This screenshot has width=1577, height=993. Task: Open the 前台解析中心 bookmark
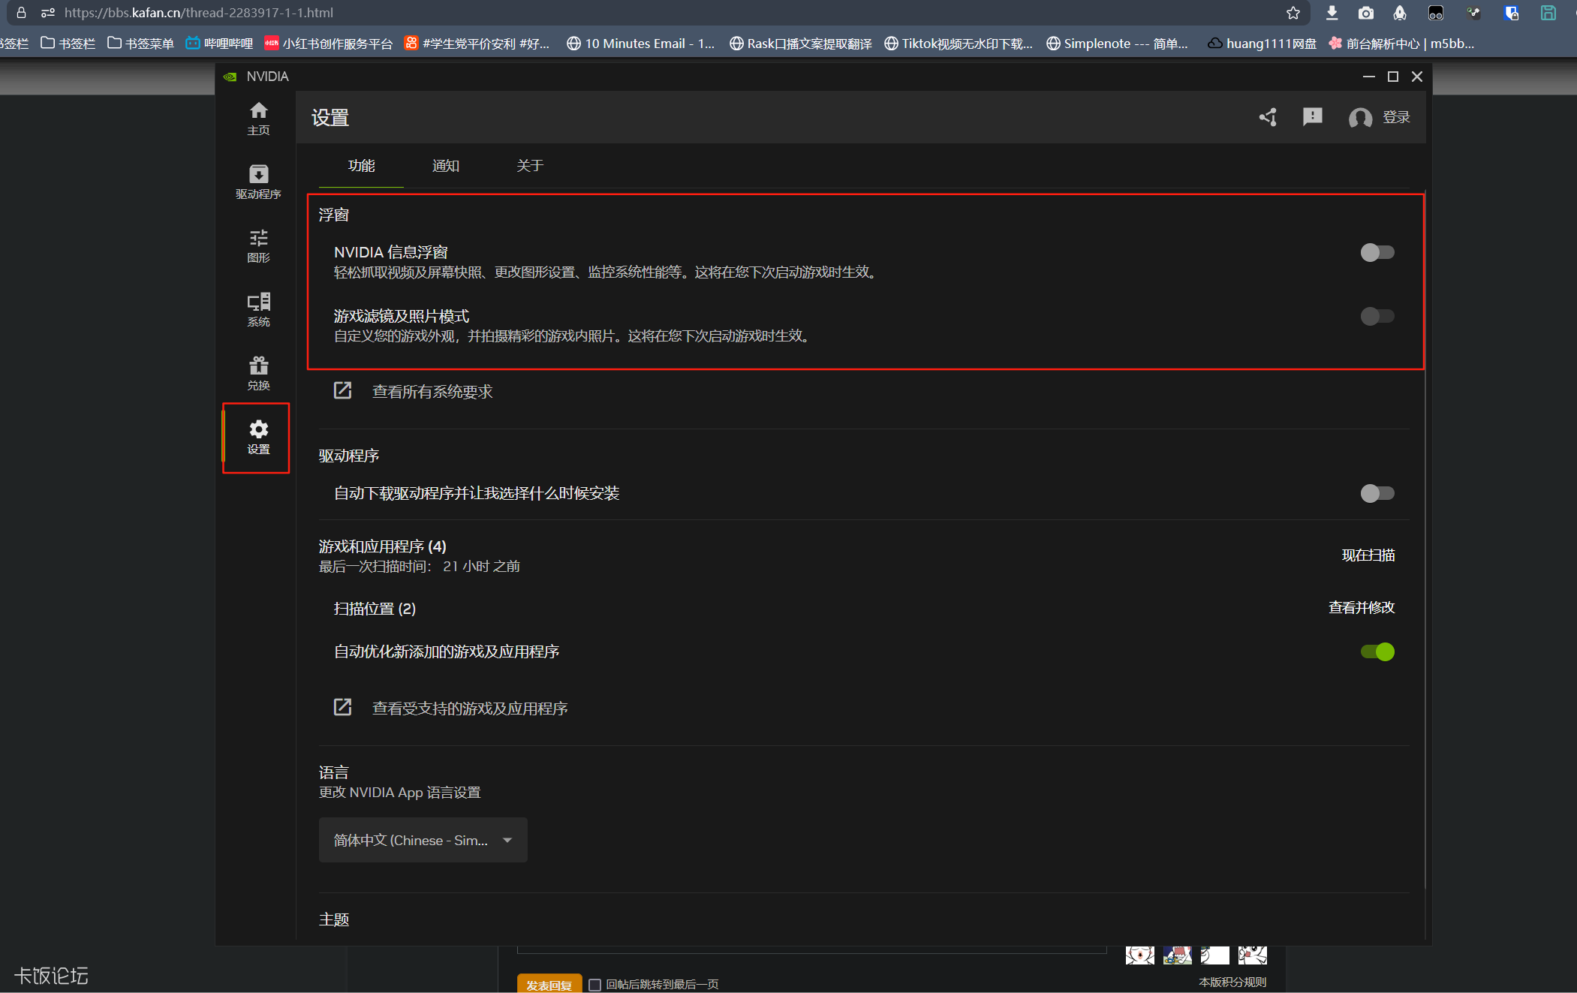pos(1401,44)
